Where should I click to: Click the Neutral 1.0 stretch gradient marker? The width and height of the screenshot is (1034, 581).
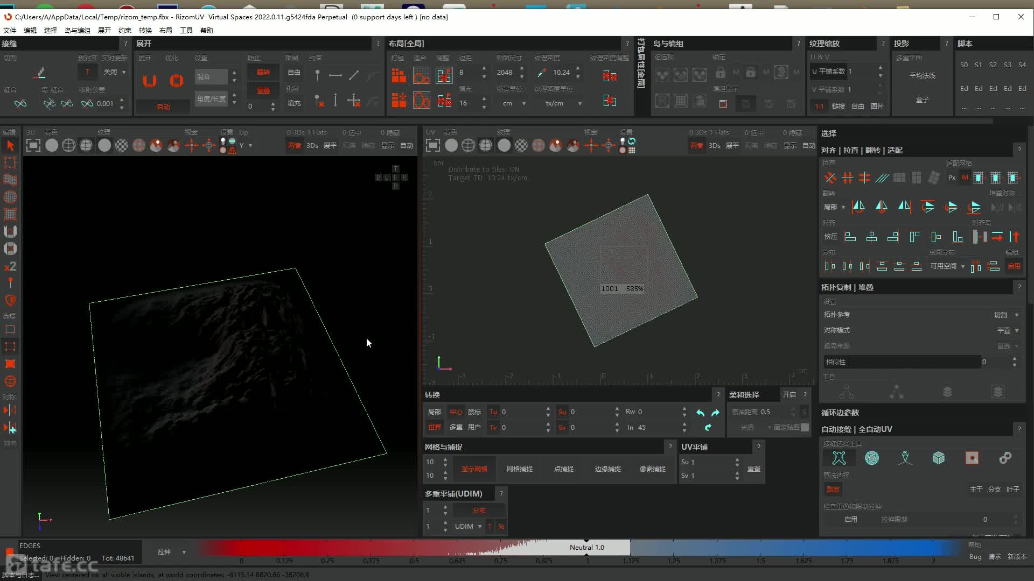[587, 548]
